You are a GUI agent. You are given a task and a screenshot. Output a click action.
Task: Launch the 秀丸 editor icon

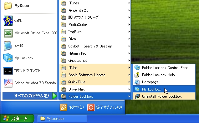8,21
